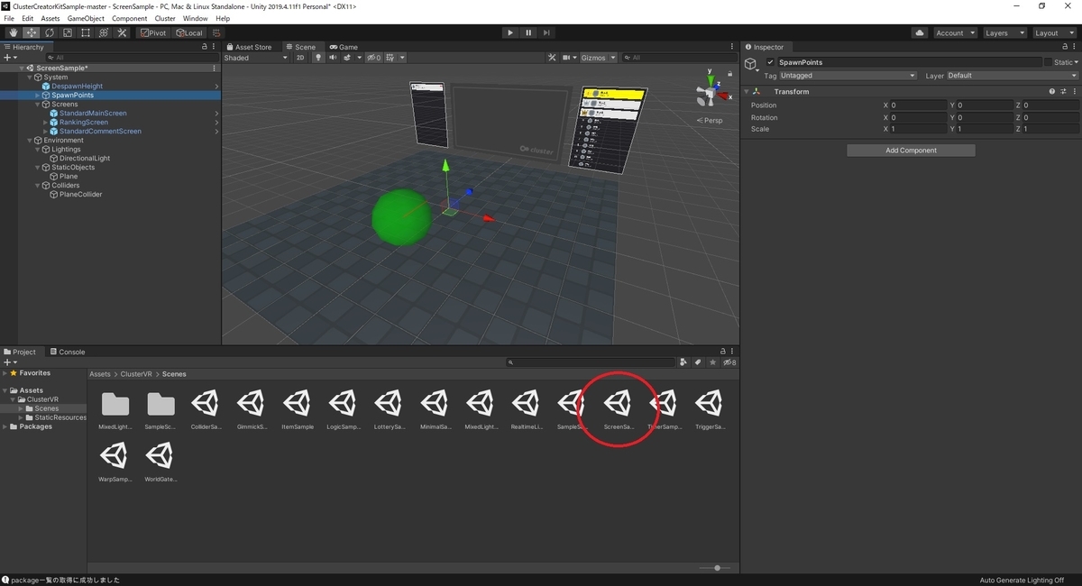Collapse the Transform component foldout
The image size is (1082, 586).
[x=747, y=91]
